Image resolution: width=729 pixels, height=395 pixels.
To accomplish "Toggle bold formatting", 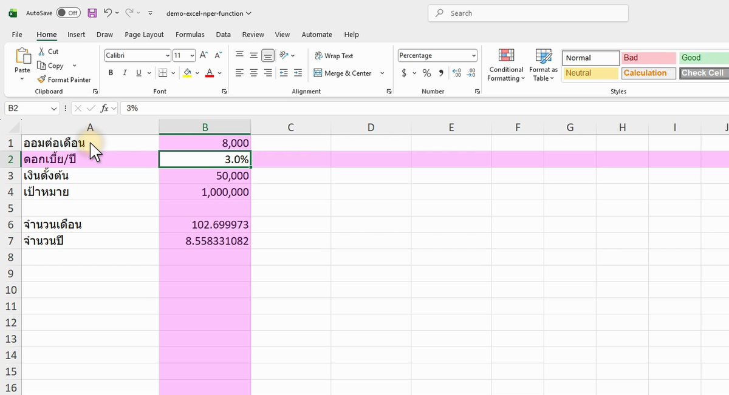I will click(x=111, y=73).
